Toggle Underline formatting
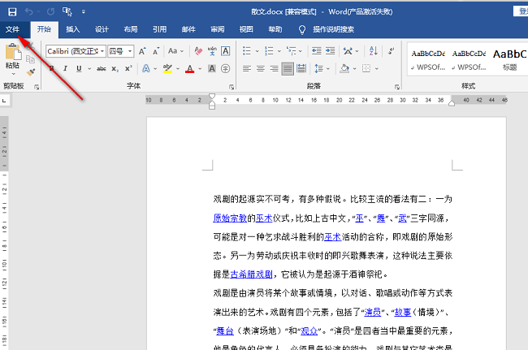The width and height of the screenshot is (528, 350). [x=79, y=69]
